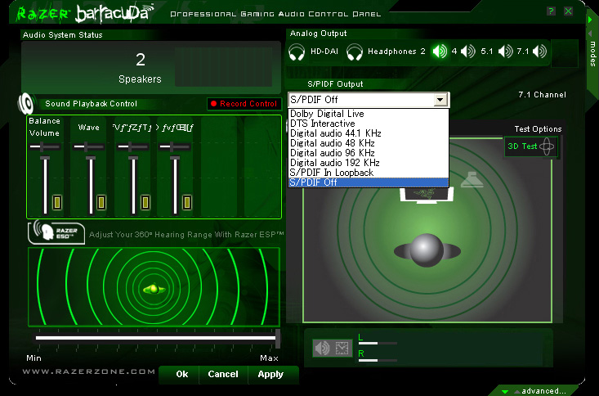Select the HD-DAI headphone output icon
Viewport: 599px width, 396px height.
pos(297,52)
